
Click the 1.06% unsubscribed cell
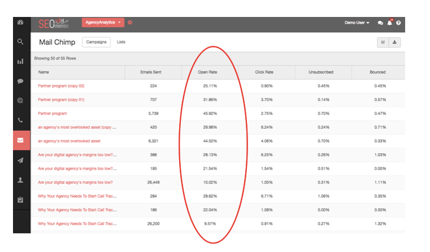323,196
